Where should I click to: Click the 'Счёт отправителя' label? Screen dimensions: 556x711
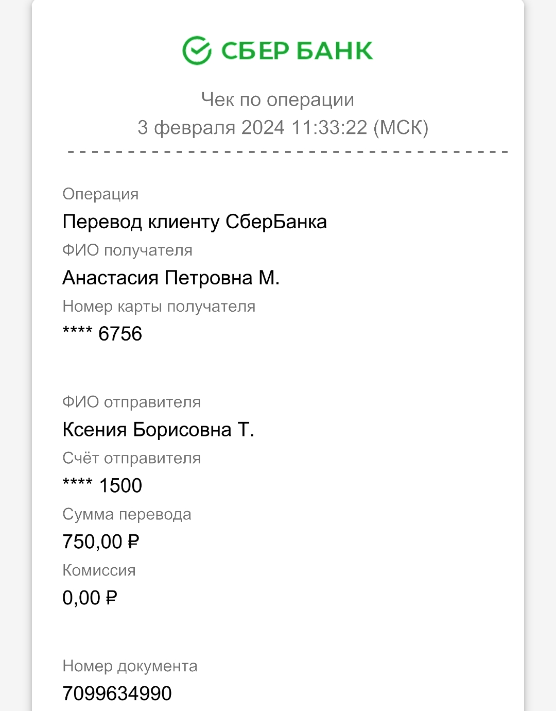131,458
